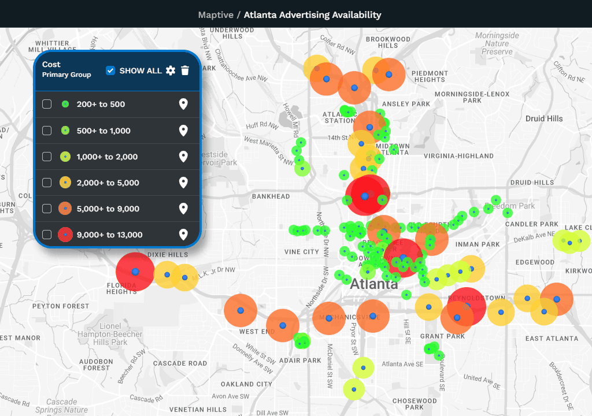Screen dimensions: 592x416
Task: Click green swatch for 200+ to 500
Action: coord(65,104)
